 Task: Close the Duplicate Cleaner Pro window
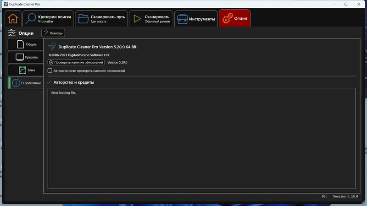[x=359, y=4]
